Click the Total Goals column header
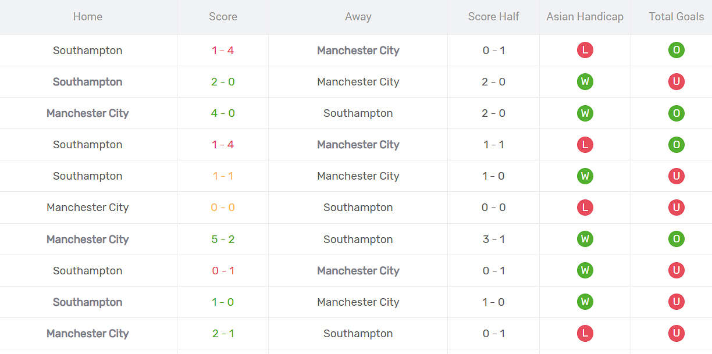The image size is (712, 354). point(676,17)
